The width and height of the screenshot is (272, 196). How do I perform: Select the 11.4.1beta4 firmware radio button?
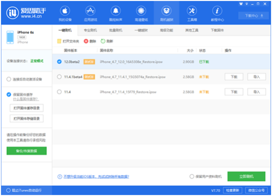tap(60, 77)
